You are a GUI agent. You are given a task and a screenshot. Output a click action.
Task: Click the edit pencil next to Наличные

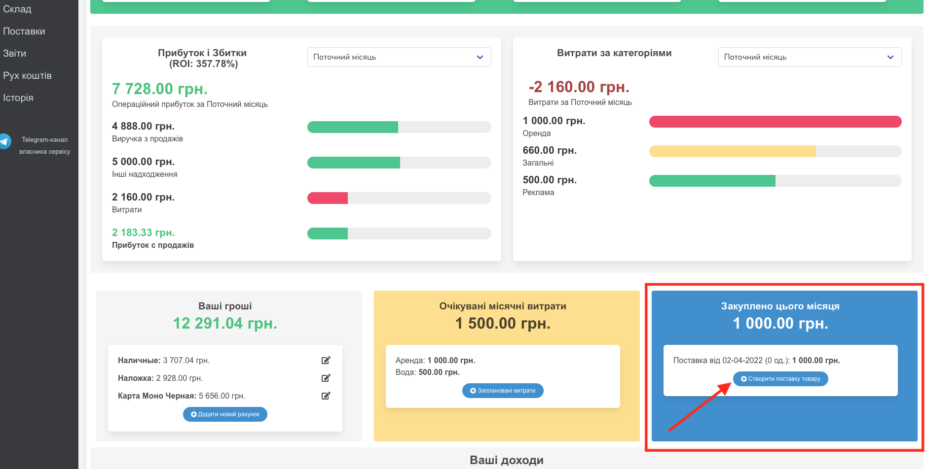[326, 360]
